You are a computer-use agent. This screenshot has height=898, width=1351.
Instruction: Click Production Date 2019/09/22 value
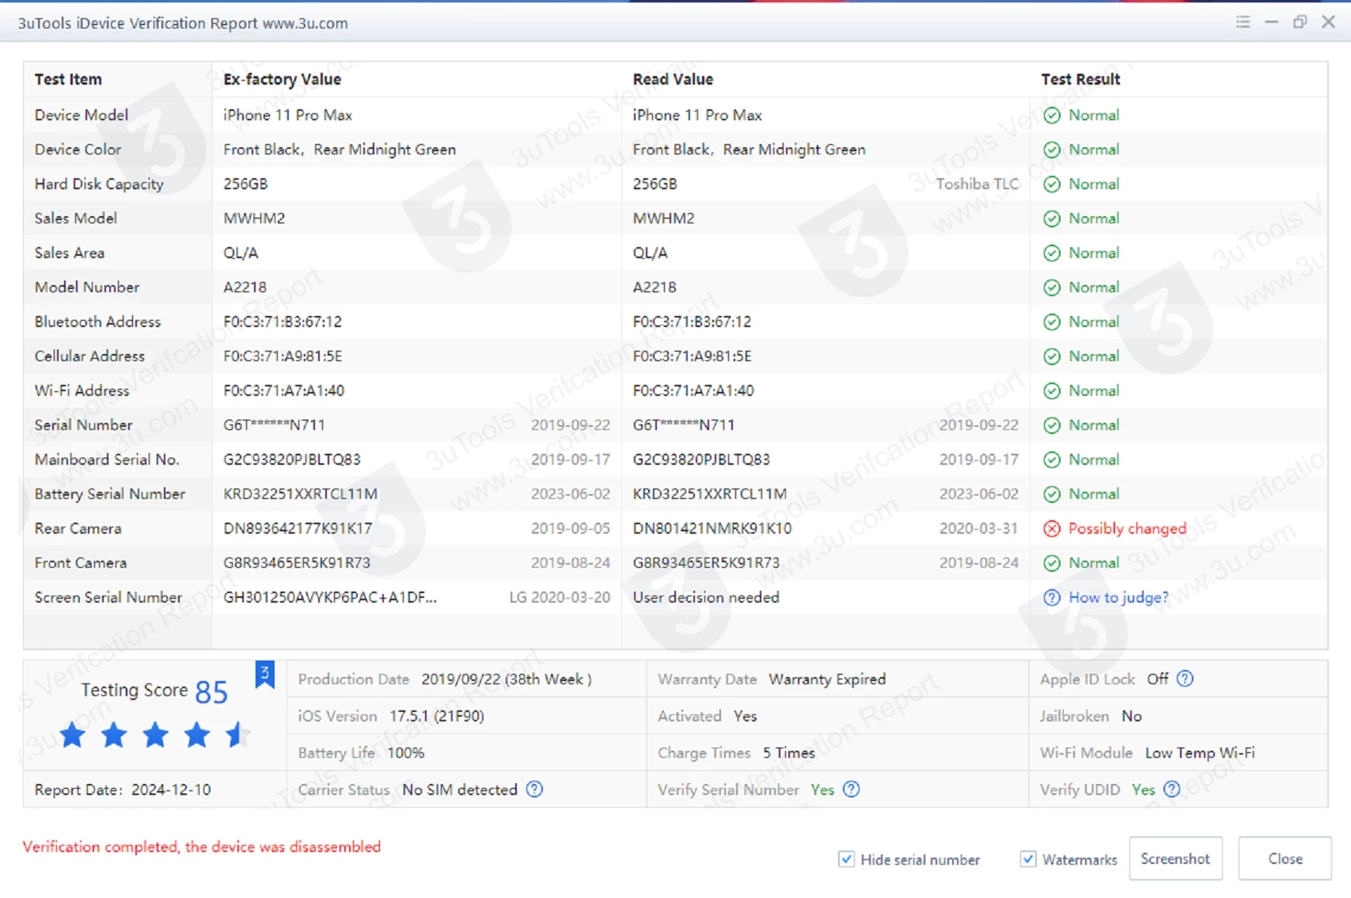(x=507, y=679)
